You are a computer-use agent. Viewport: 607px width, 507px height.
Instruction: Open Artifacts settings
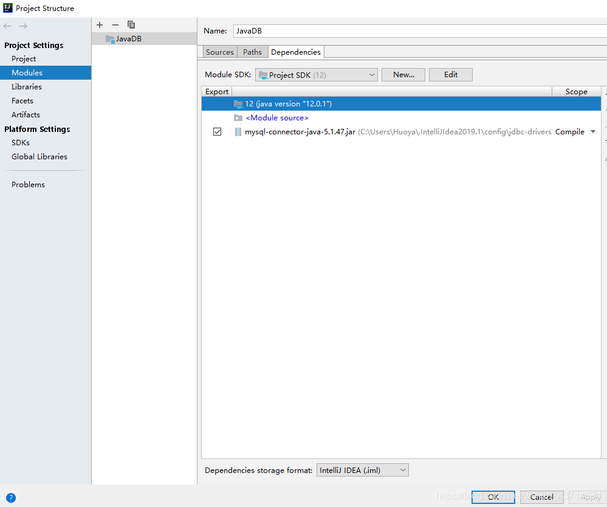click(x=26, y=115)
